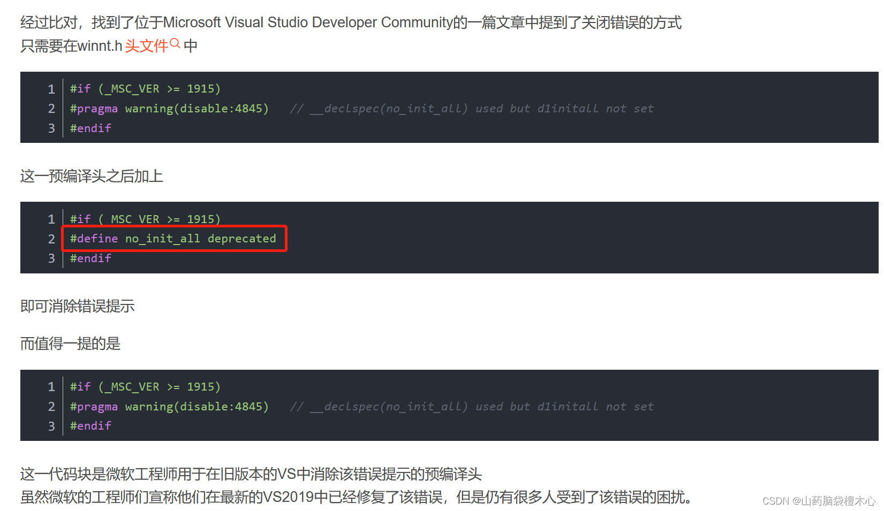The width and height of the screenshot is (884, 511).
Task: Click '#pragma warning(disable:4845)' in third code block
Action: click(169, 407)
